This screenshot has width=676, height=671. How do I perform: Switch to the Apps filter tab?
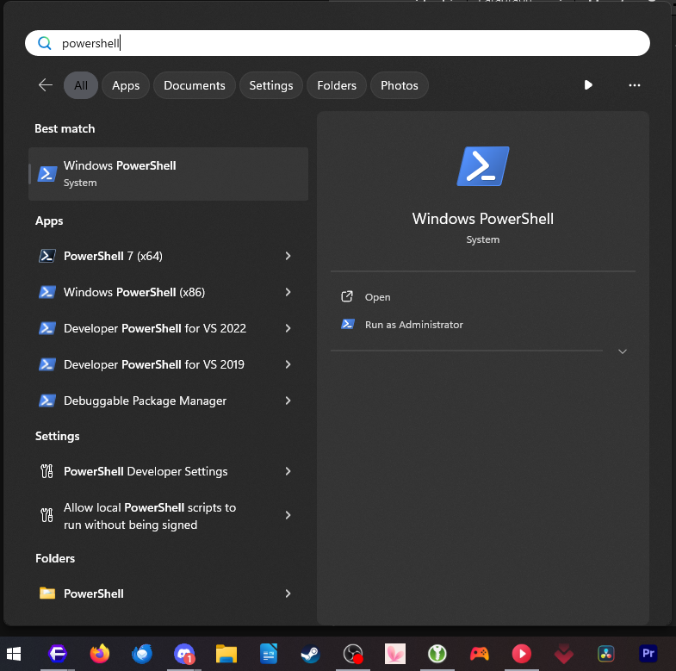126,85
